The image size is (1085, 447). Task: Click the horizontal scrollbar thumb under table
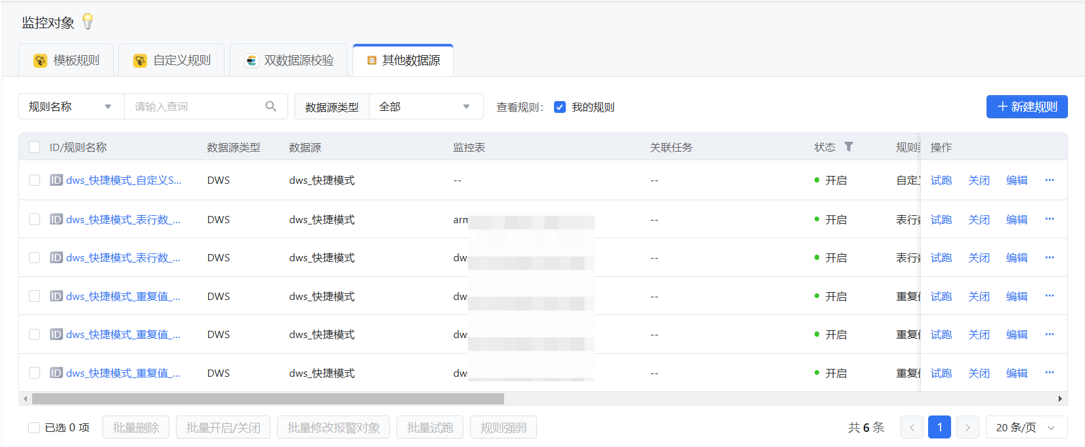[268, 398]
